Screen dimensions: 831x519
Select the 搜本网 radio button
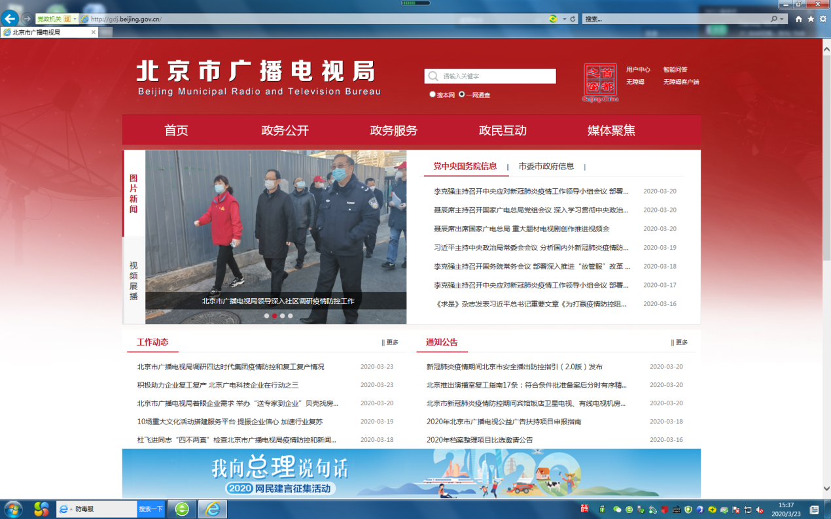[x=433, y=94]
